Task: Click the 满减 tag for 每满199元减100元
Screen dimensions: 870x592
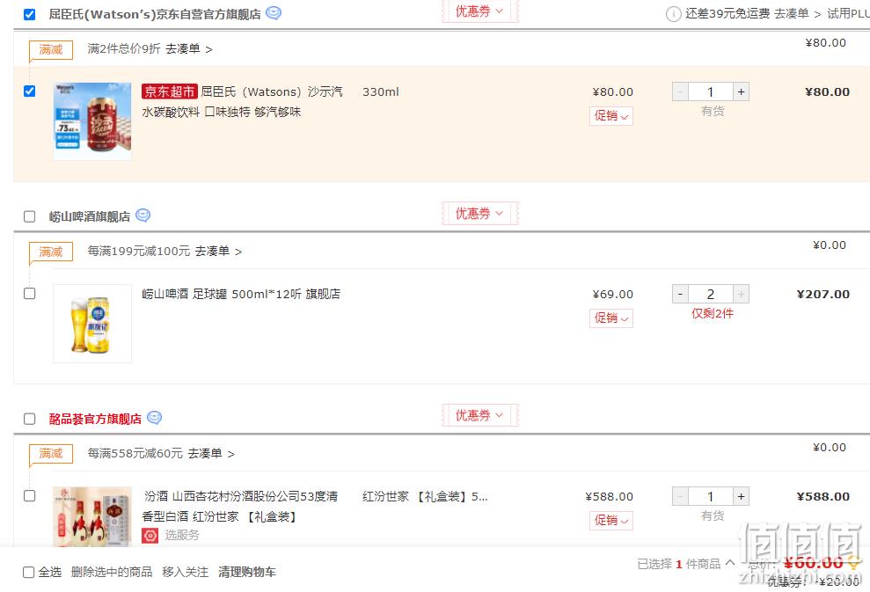Action: [x=51, y=252]
